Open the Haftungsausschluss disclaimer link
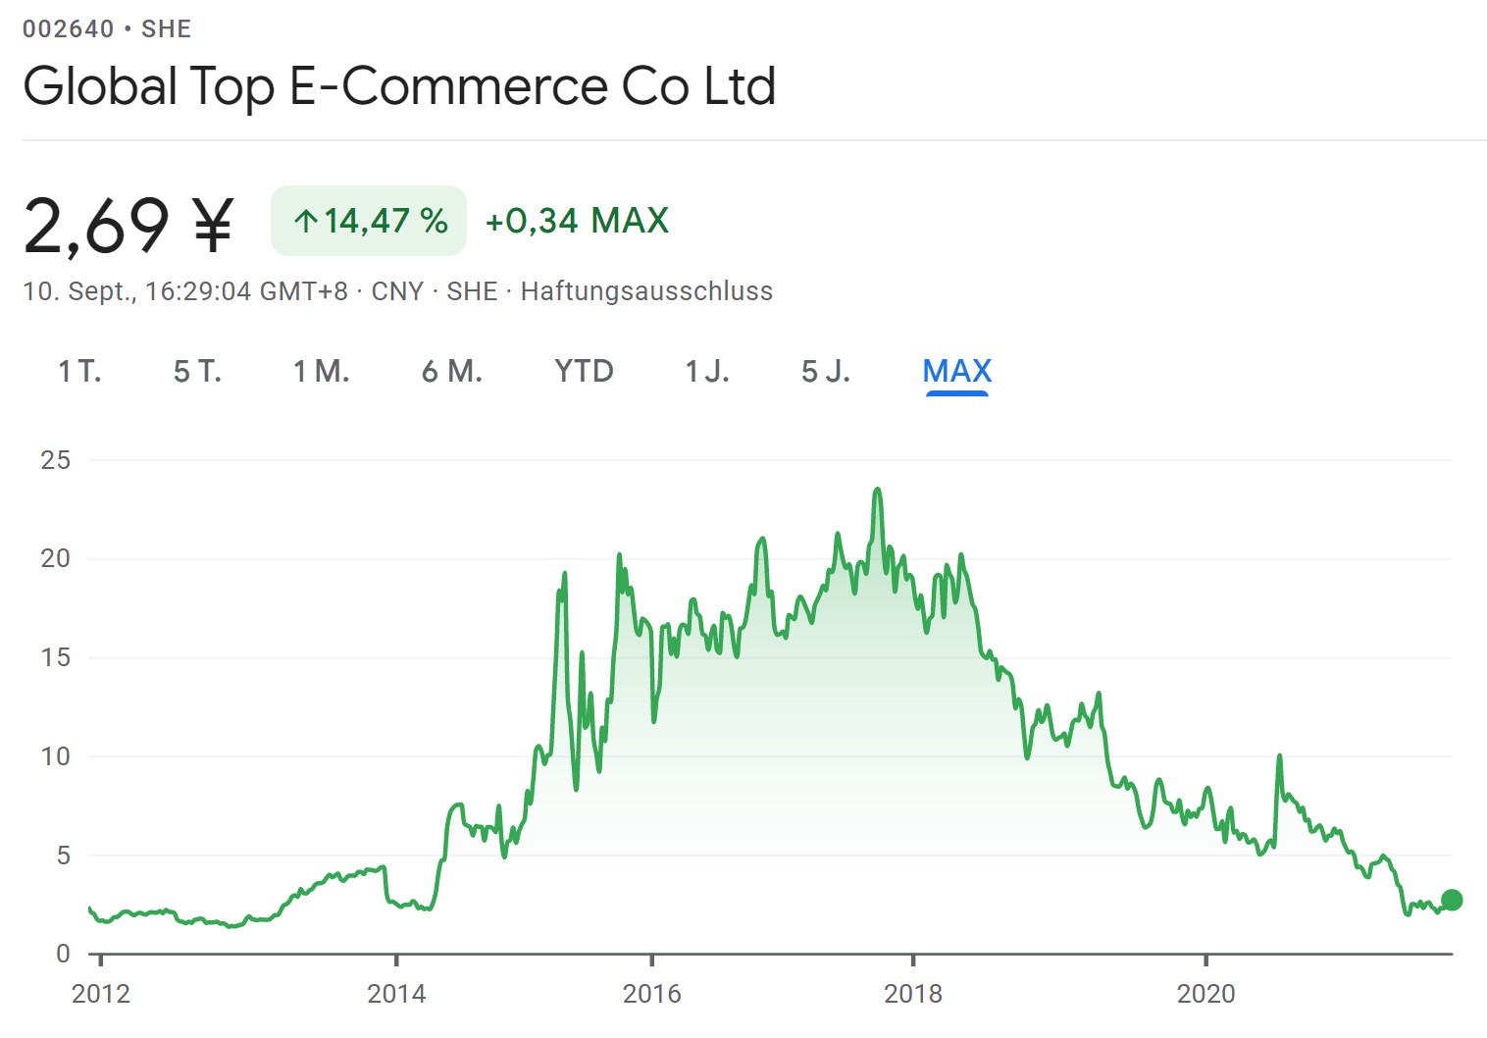The width and height of the screenshot is (1487, 1038). click(x=646, y=291)
